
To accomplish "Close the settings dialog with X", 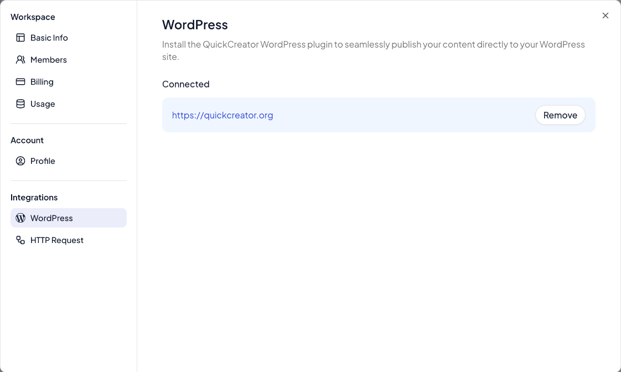I will click(x=605, y=15).
